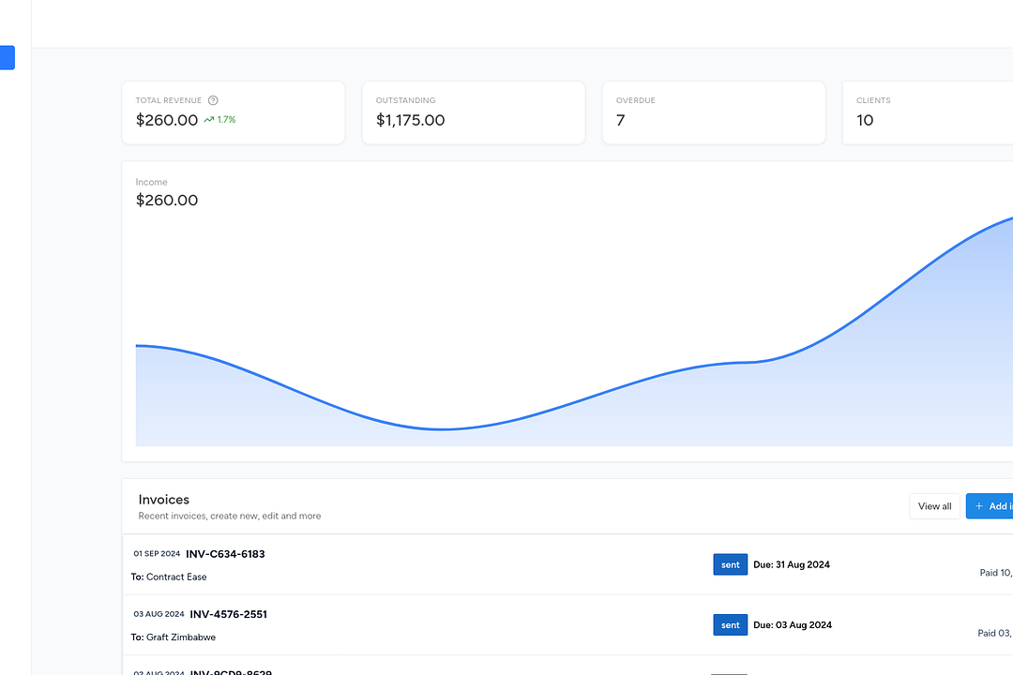The image size is (1013, 675).
Task: Click the Graft Zimbabwe recipient name
Action: pyautogui.click(x=181, y=637)
